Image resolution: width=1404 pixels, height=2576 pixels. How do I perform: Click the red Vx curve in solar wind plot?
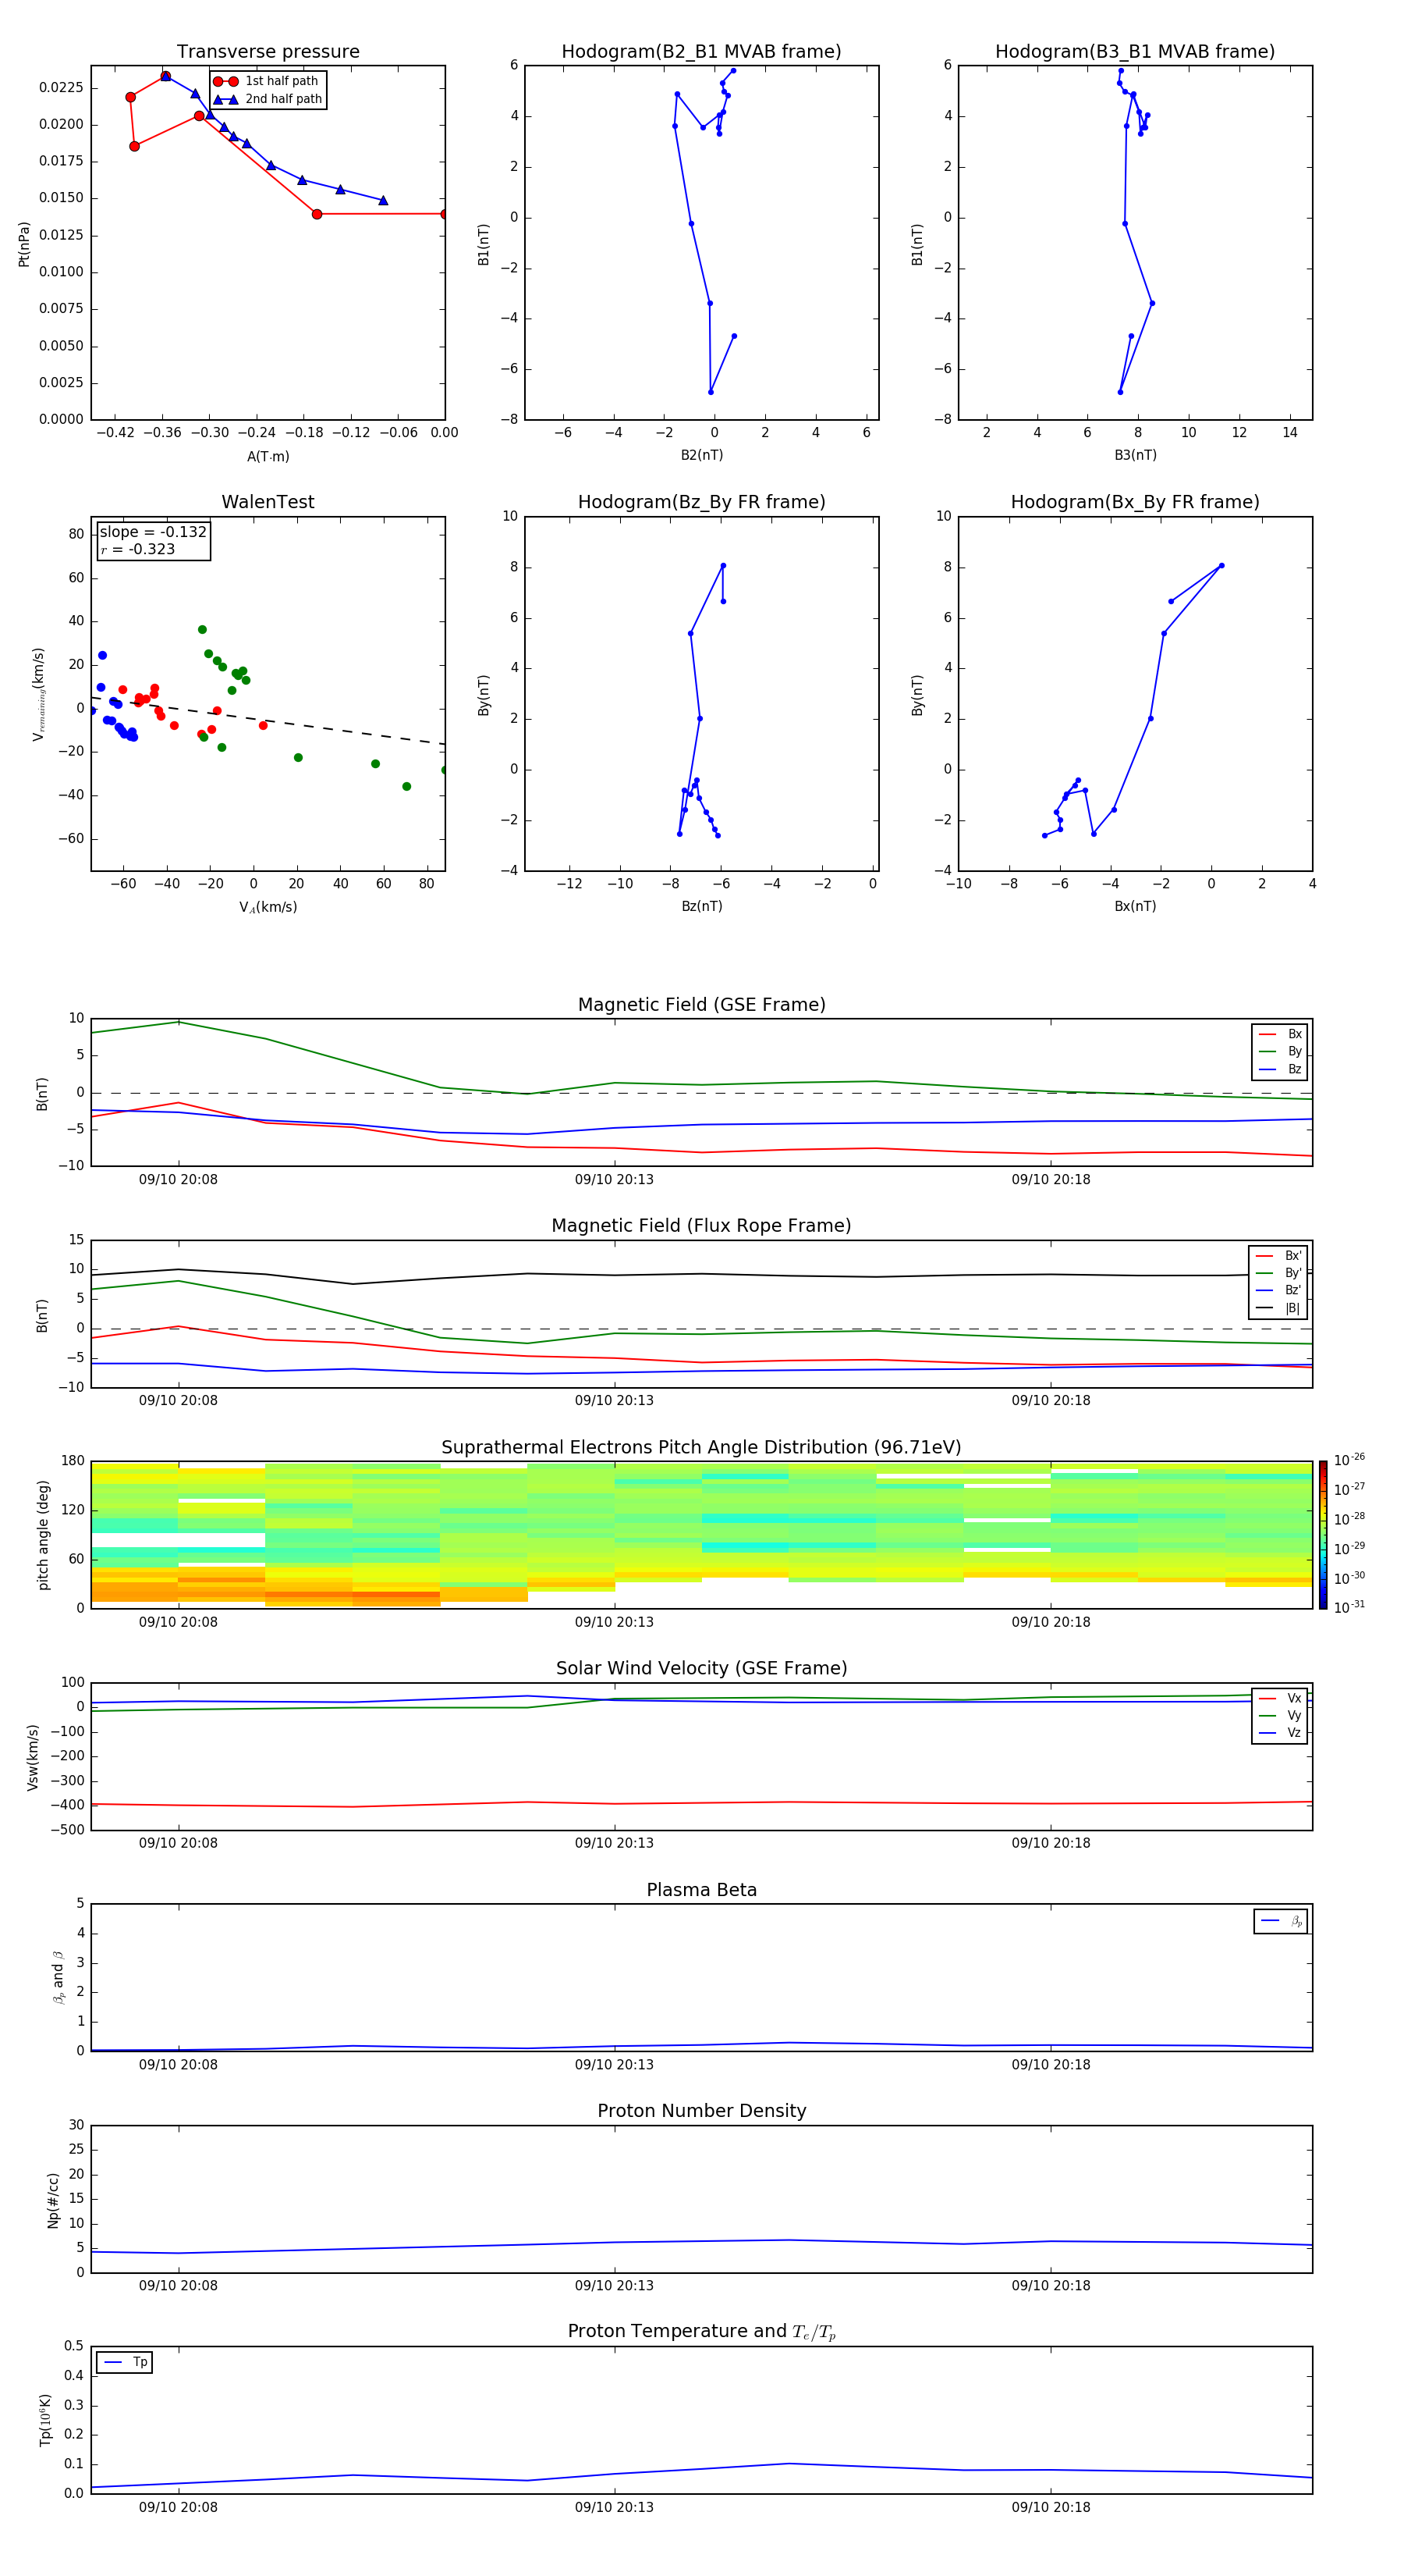tap(700, 1803)
